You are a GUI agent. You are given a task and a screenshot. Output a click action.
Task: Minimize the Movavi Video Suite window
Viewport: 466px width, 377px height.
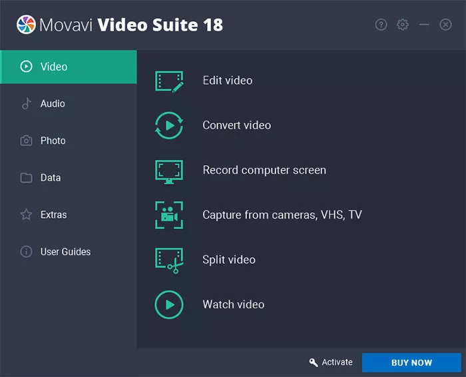[424, 25]
